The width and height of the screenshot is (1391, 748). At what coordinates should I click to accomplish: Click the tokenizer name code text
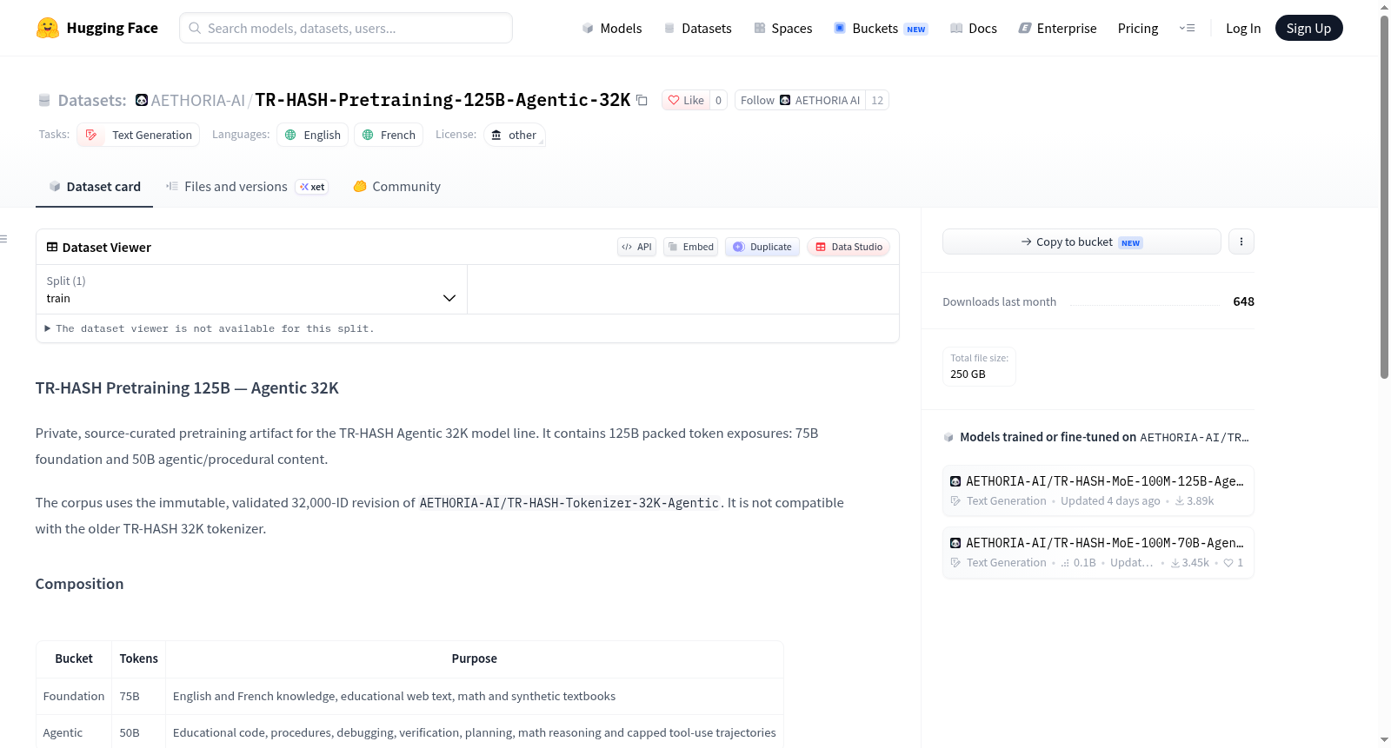569,503
